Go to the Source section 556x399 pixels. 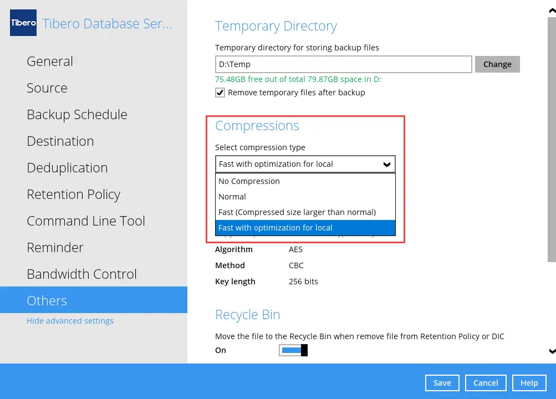pyautogui.click(x=47, y=88)
